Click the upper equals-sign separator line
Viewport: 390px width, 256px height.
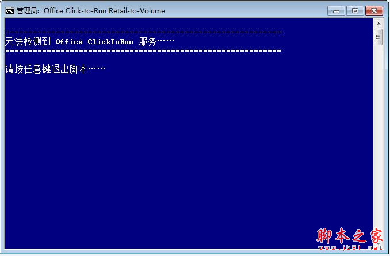coord(143,32)
